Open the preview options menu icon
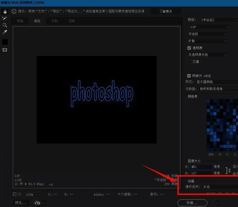 tap(51, 185)
